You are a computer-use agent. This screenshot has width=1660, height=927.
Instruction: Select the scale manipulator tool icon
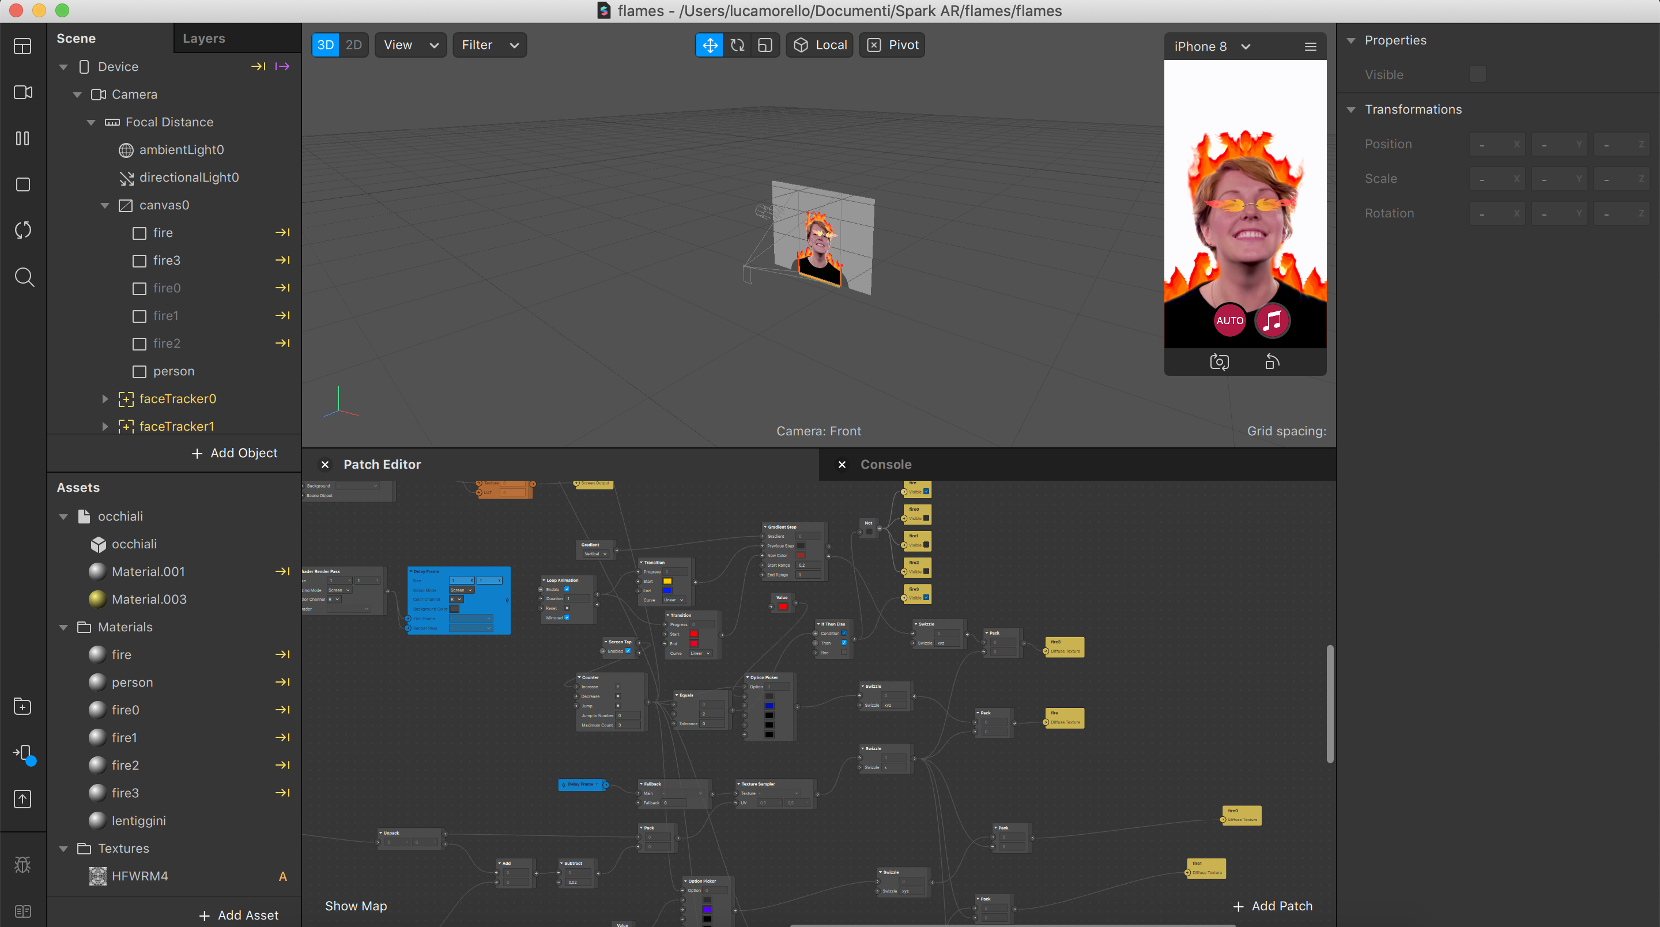pyautogui.click(x=765, y=45)
